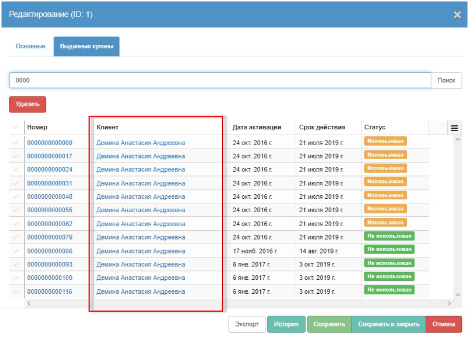Switch to the Основные tab
468x342 pixels.
pos(30,46)
